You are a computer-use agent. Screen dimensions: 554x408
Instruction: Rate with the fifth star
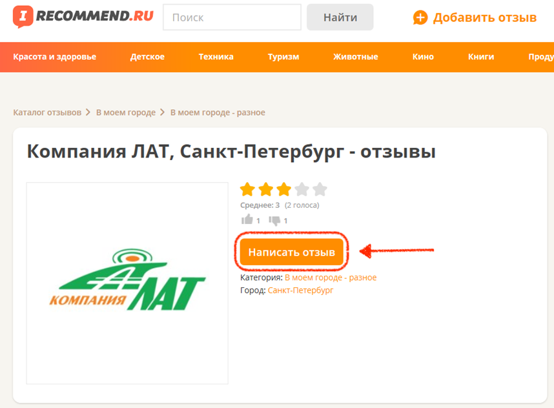coord(320,189)
